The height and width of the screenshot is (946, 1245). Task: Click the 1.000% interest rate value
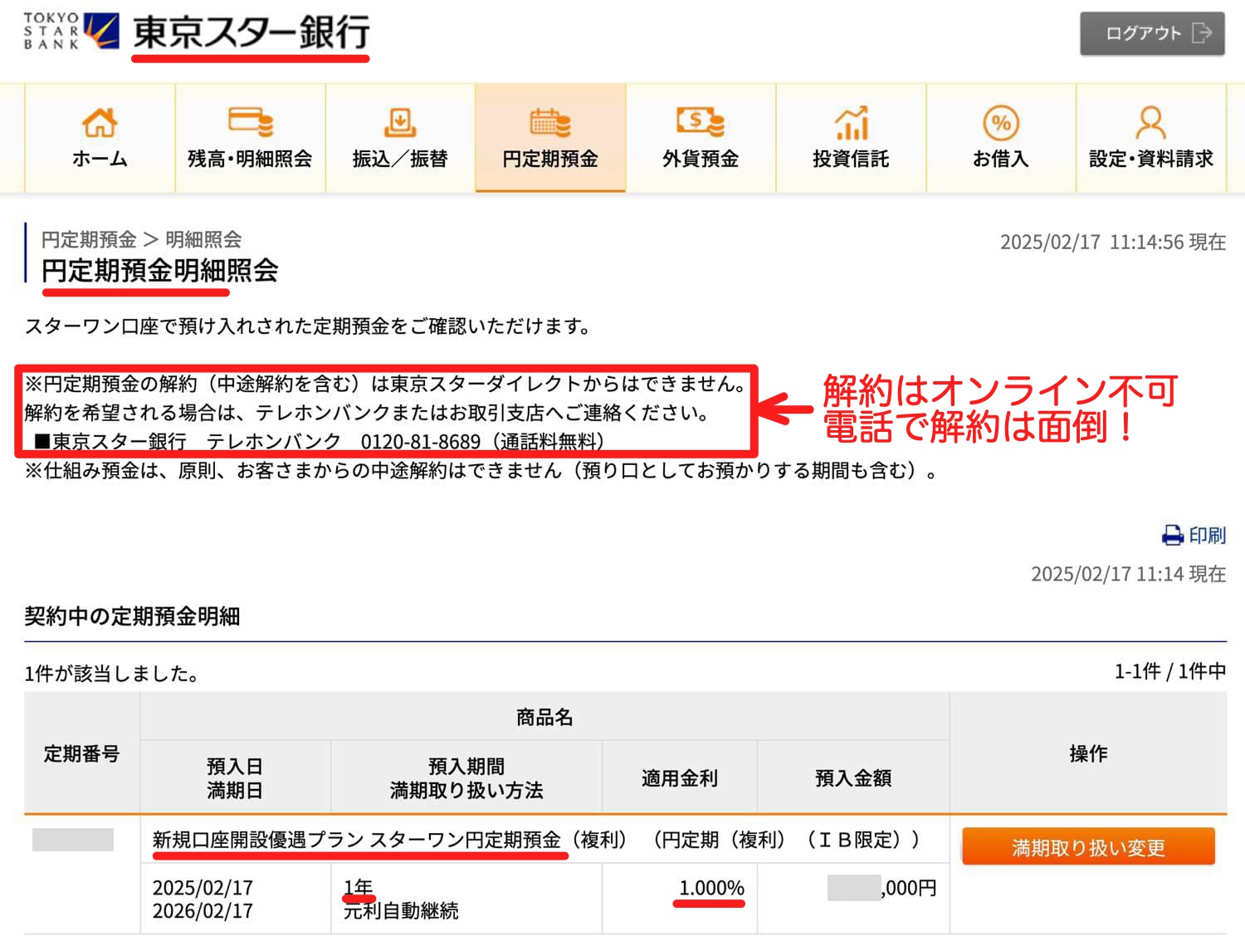tap(711, 888)
